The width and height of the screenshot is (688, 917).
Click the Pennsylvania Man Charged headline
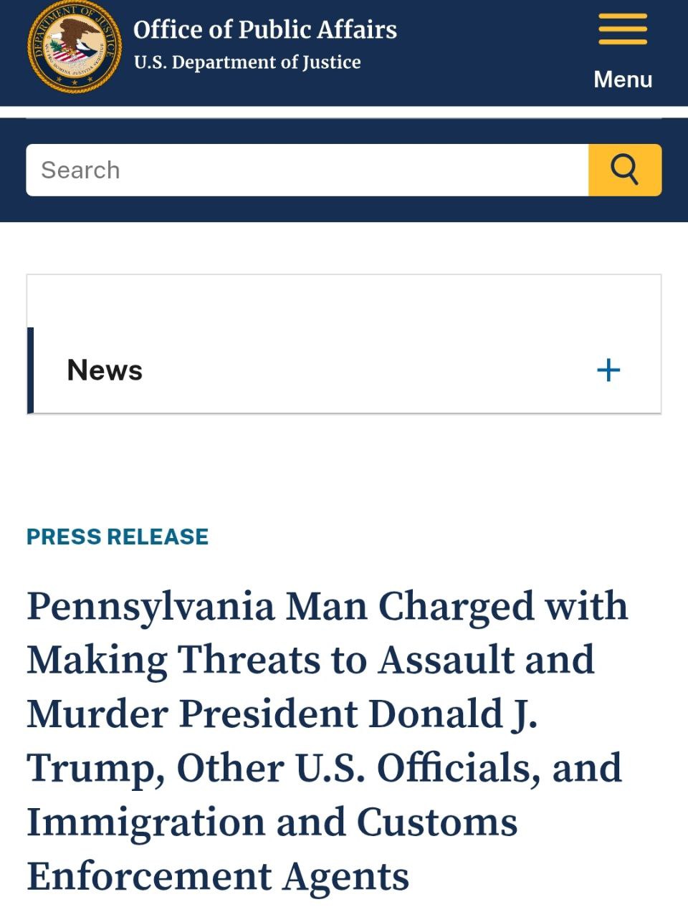point(327,606)
